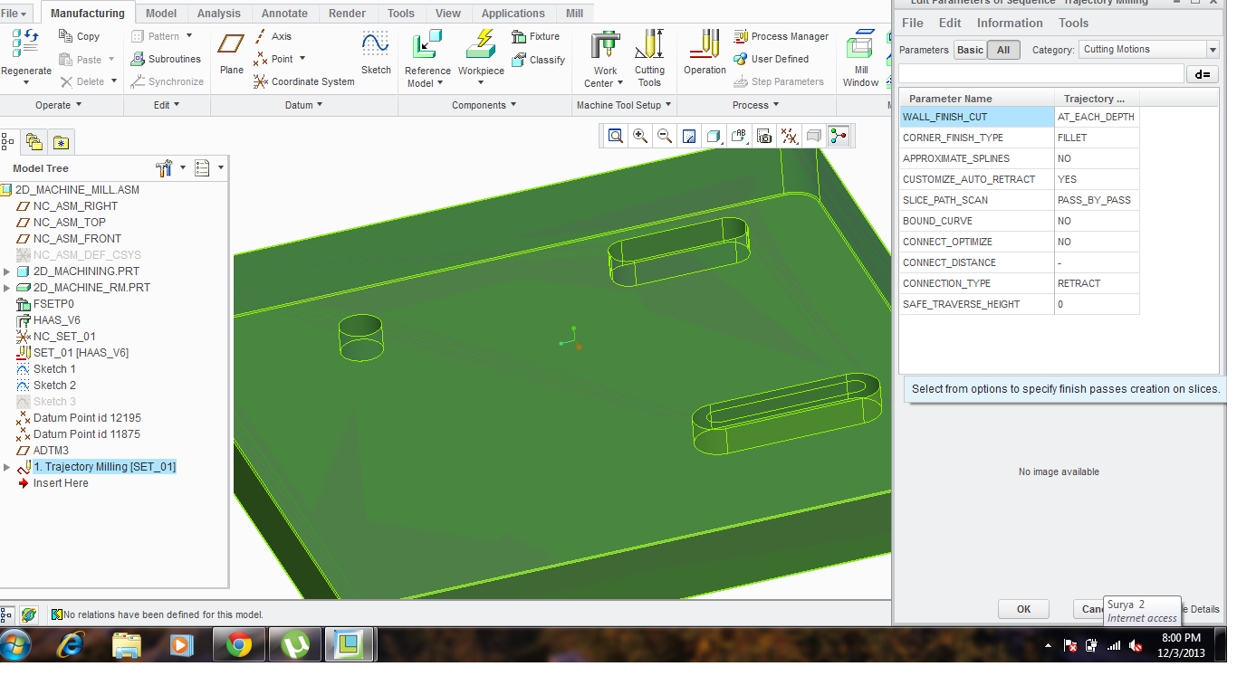Open the Datum Display Filters icon
Viewport: 1237px width, 695px height.
point(790,136)
